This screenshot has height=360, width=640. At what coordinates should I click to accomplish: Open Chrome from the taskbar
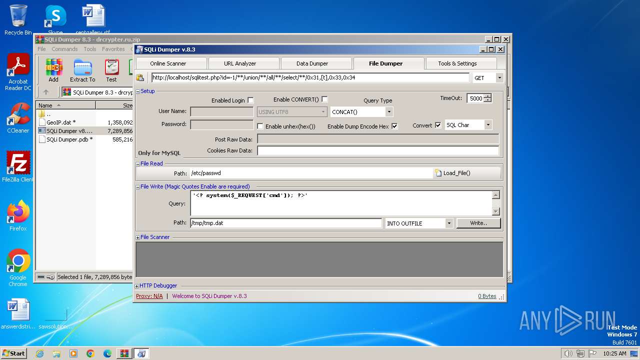pos(90,353)
